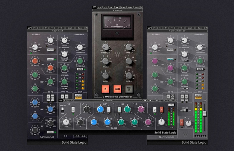Go to previous preset in G-EQ
Viewport: 234px width, 151px height.
145,101
